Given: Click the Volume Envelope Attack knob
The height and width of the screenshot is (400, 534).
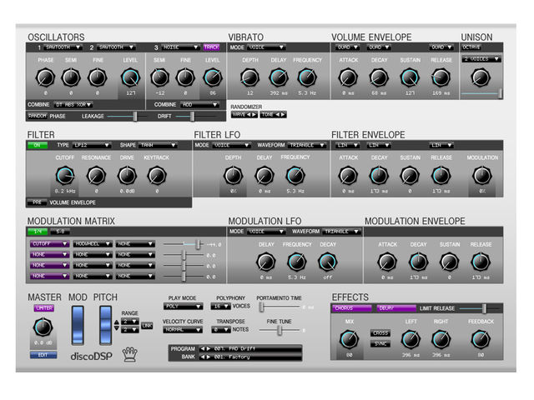Looking at the screenshot, I should pyautogui.click(x=348, y=77).
